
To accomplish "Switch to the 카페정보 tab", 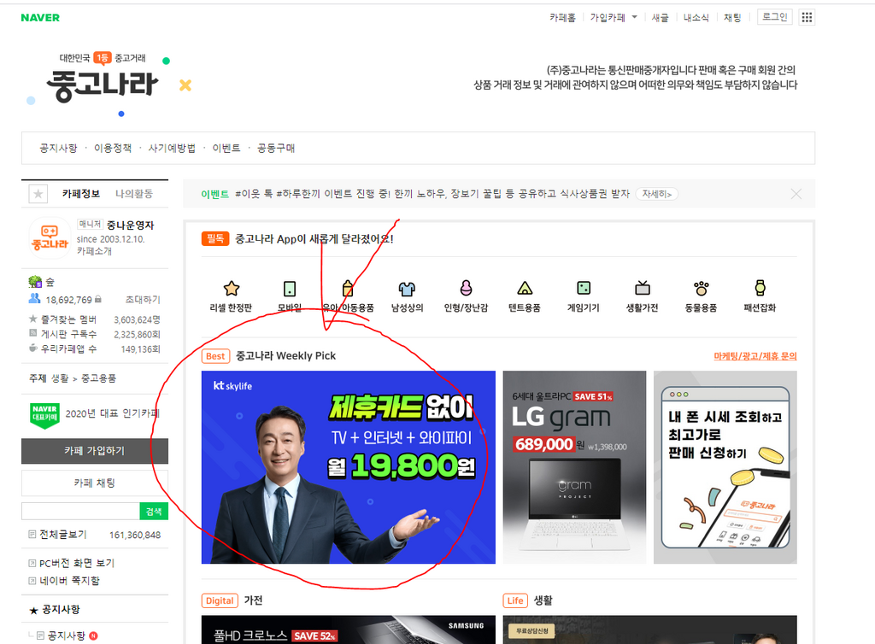I will pyautogui.click(x=81, y=194).
